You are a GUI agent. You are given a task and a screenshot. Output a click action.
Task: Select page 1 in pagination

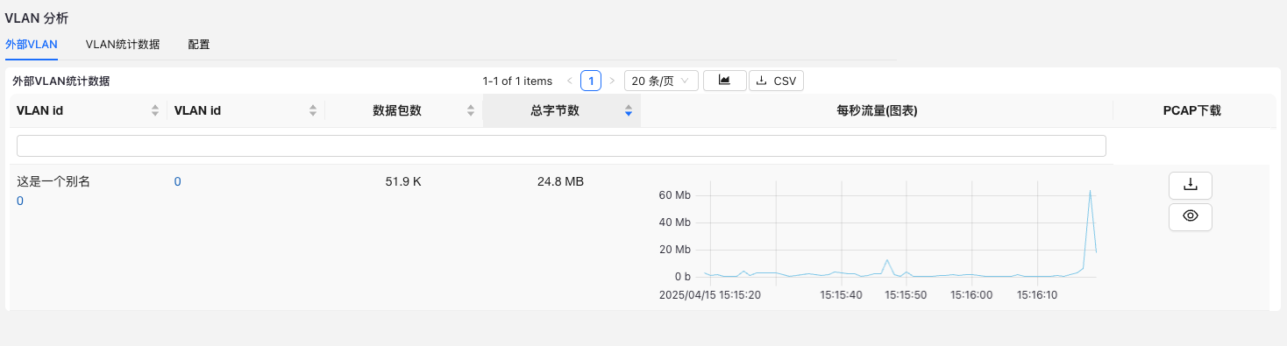click(591, 81)
